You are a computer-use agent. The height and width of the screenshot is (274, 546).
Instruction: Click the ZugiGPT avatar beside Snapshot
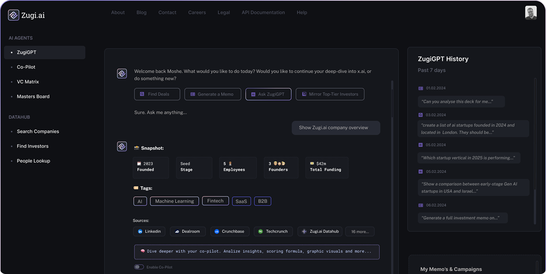[122, 146]
